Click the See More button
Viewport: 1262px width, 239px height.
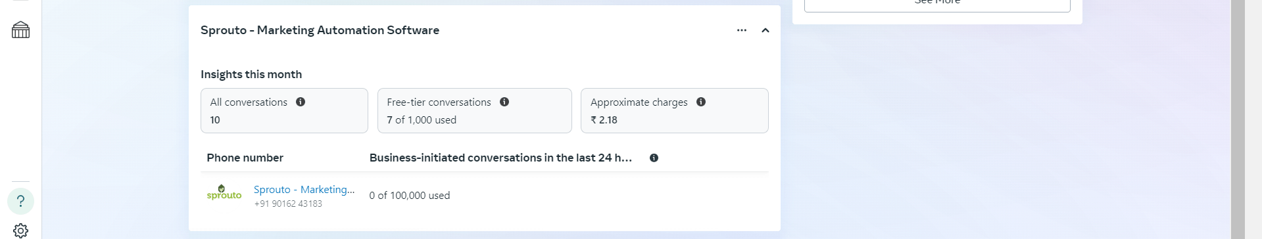pyautogui.click(x=937, y=3)
